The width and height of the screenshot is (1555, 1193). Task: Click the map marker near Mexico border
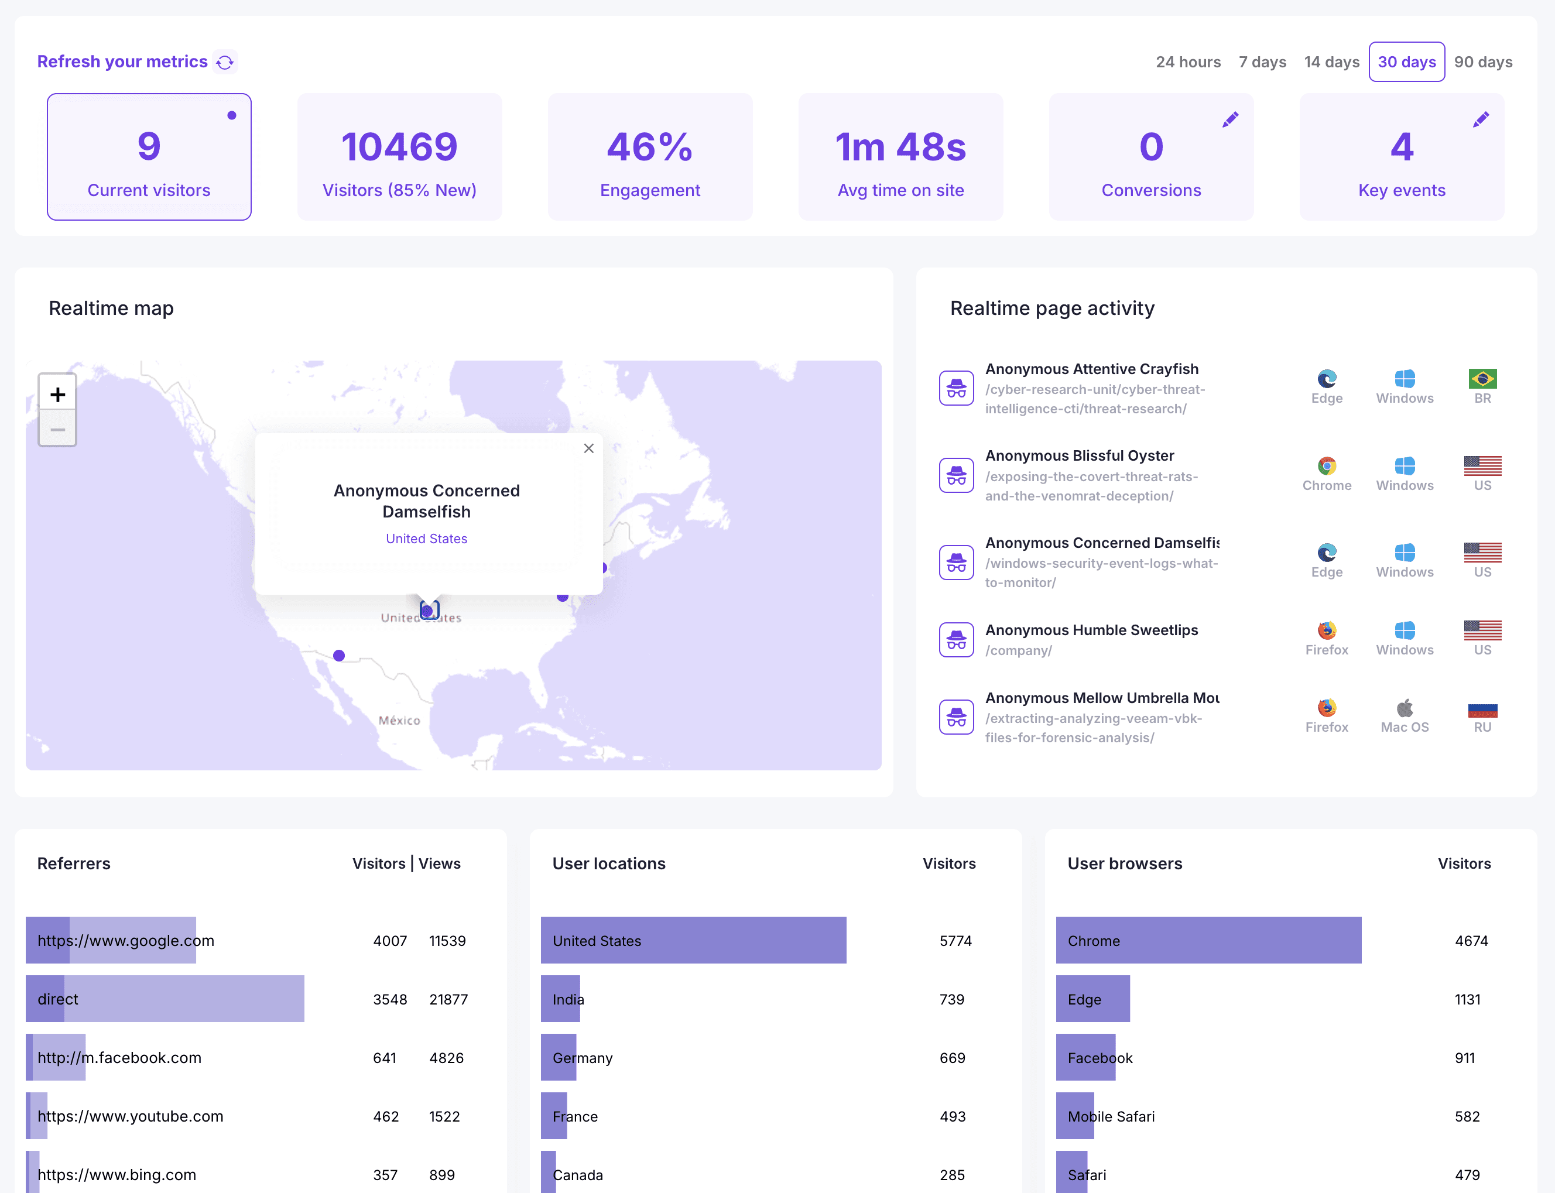(338, 656)
